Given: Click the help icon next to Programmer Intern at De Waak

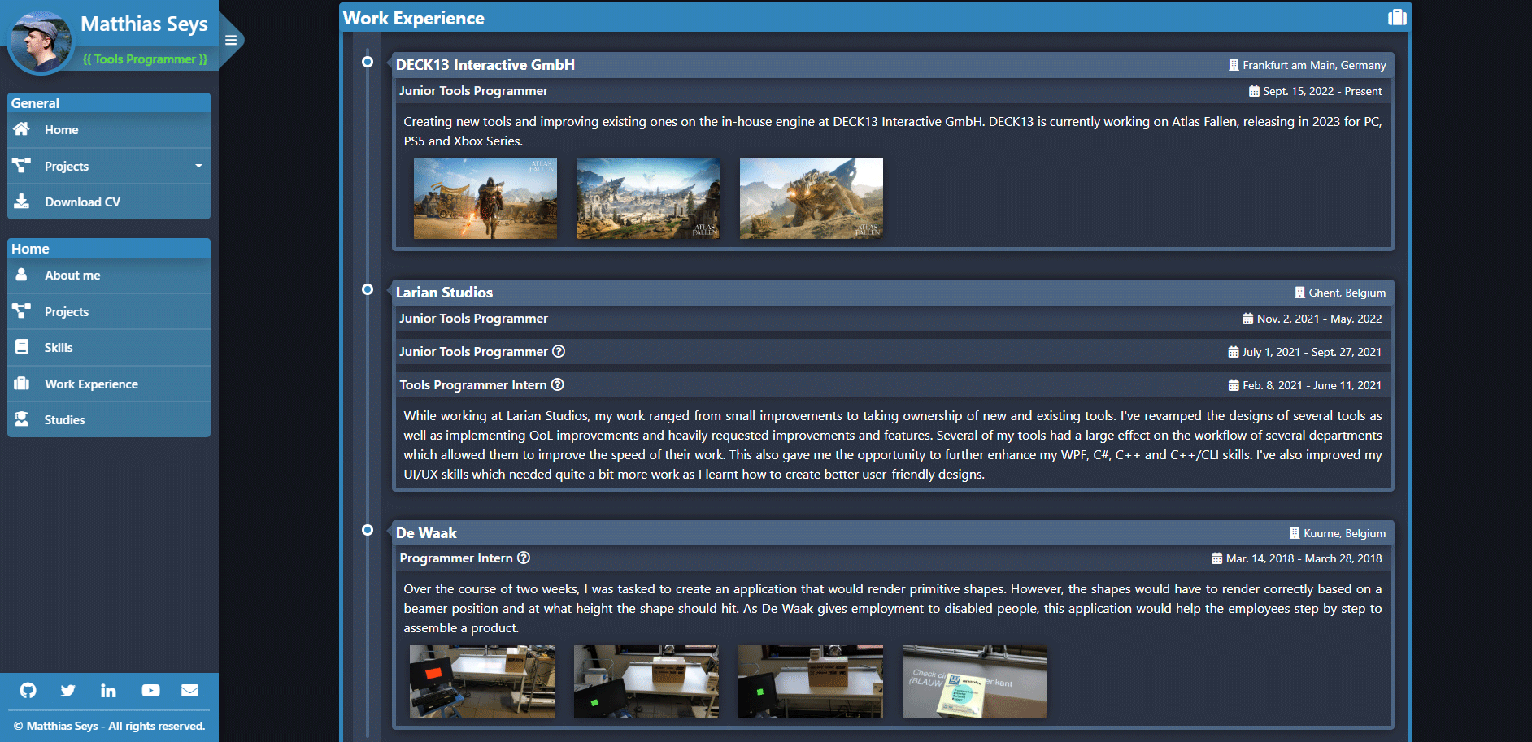Looking at the screenshot, I should tap(524, 558).
